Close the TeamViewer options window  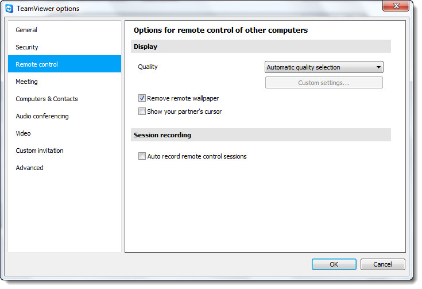click(x=396, y=6)
